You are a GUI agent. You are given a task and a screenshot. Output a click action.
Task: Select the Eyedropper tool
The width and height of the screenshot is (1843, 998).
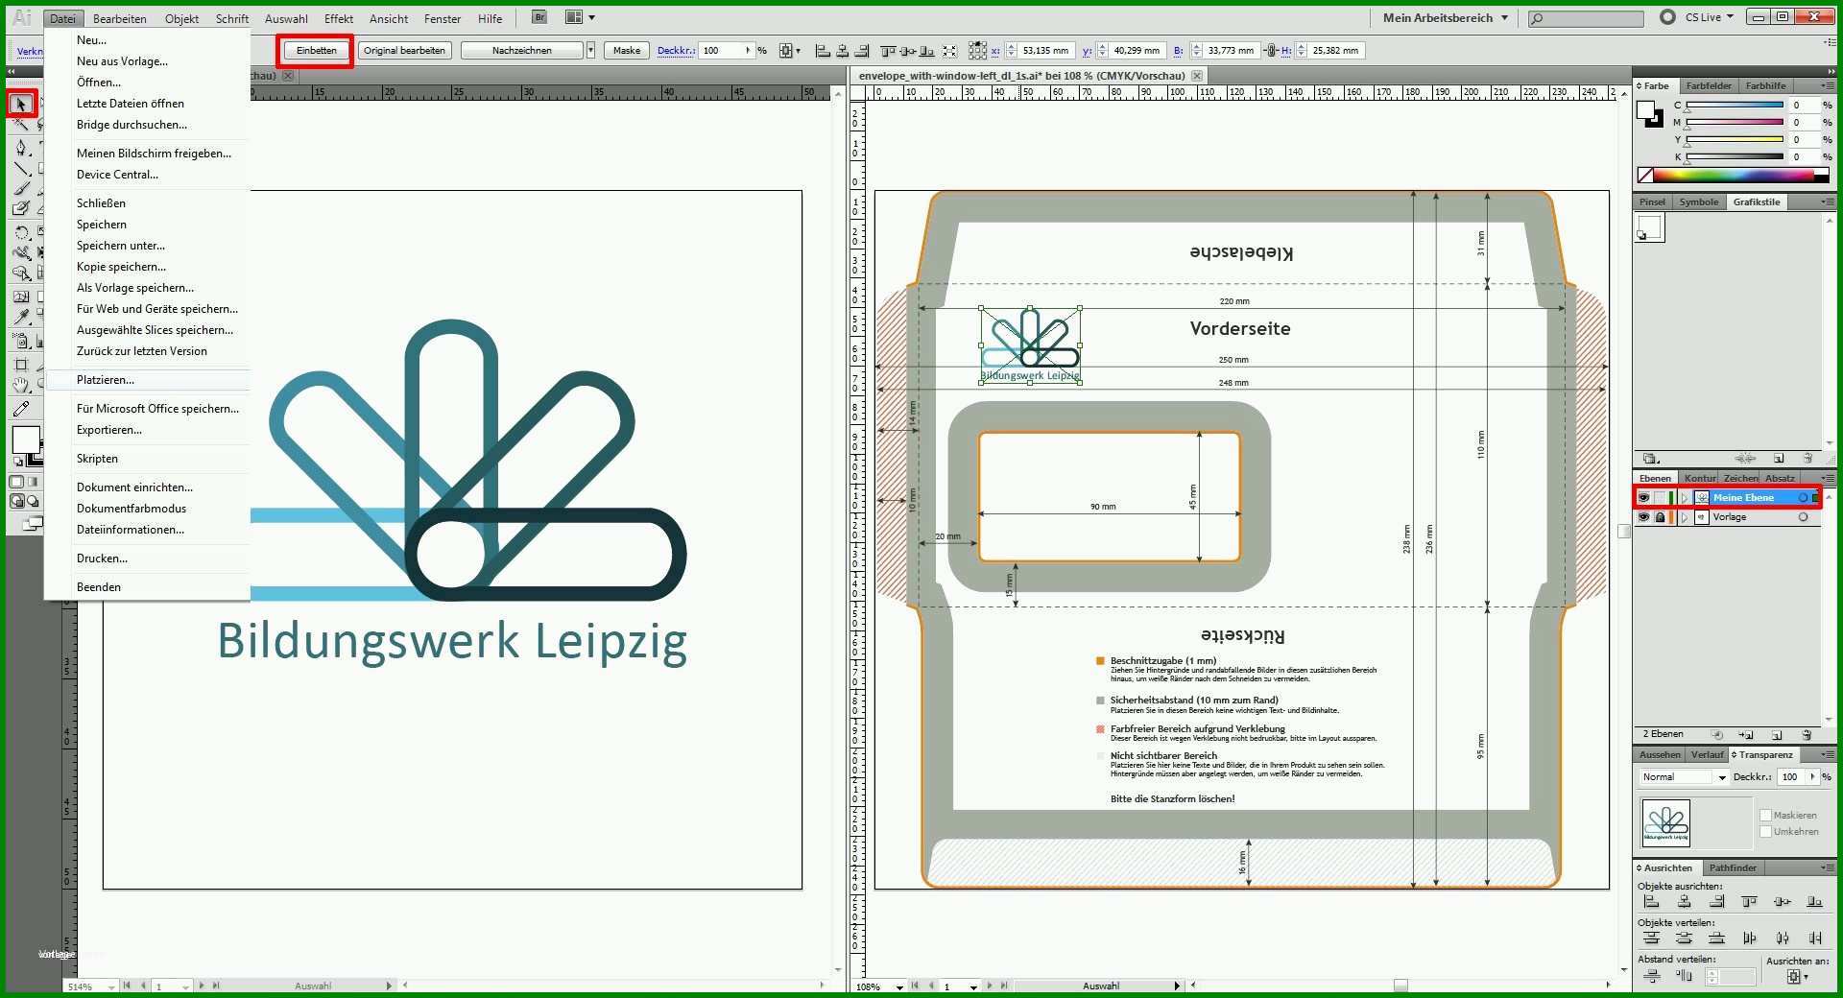21,318
